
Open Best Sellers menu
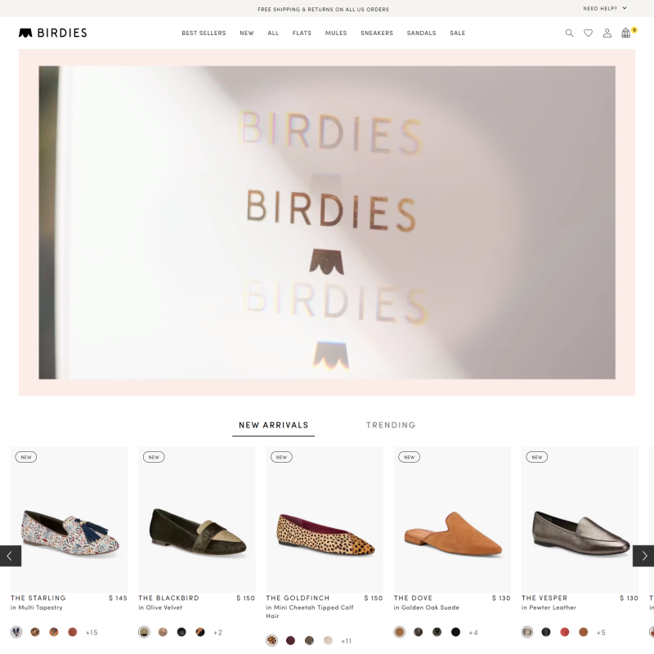[204, 33]
